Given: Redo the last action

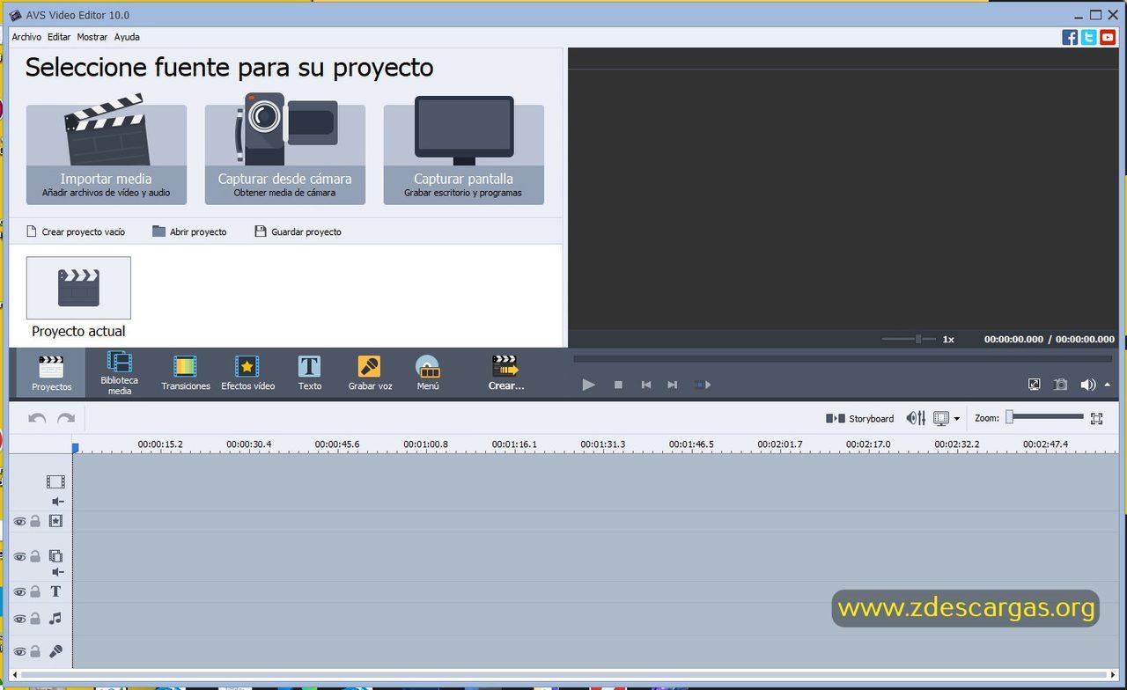Looking at the screenshot, I should tap(66, 418).
